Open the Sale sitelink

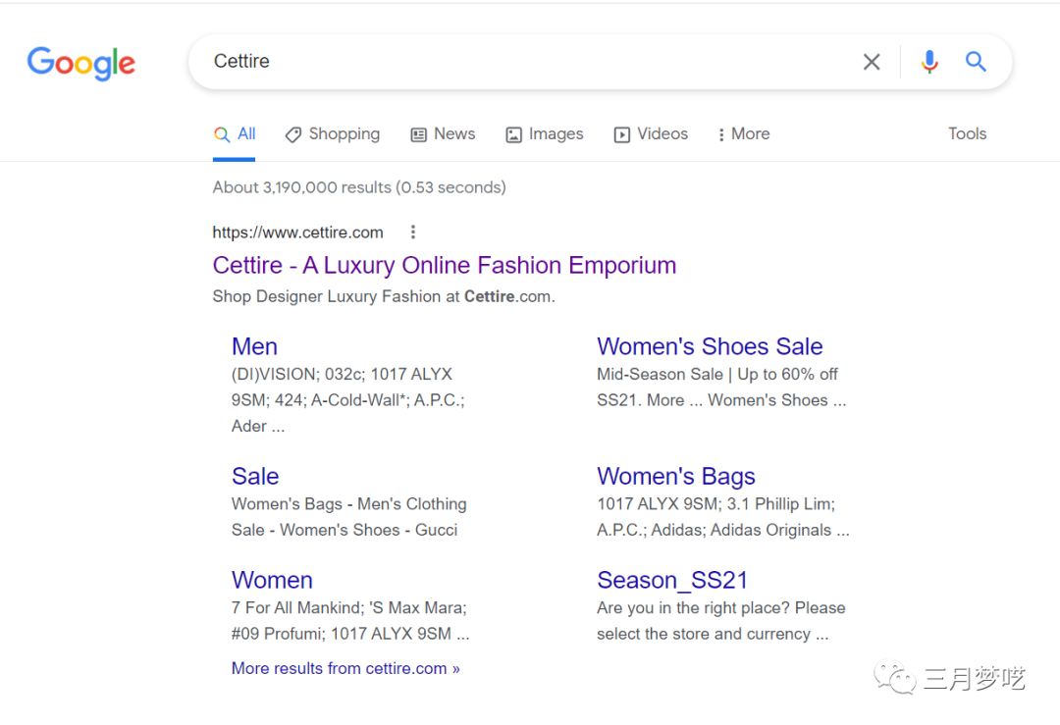[255, 476]
